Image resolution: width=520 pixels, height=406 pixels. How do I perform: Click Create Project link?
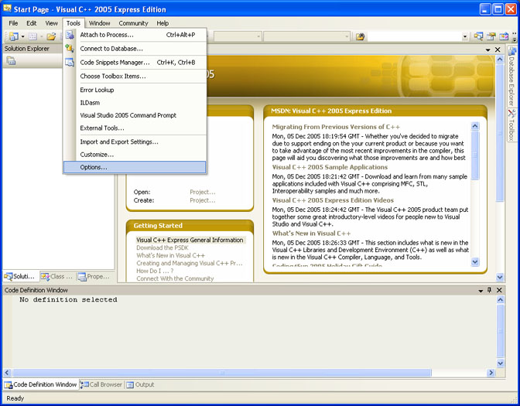click(x=202, y=200)
